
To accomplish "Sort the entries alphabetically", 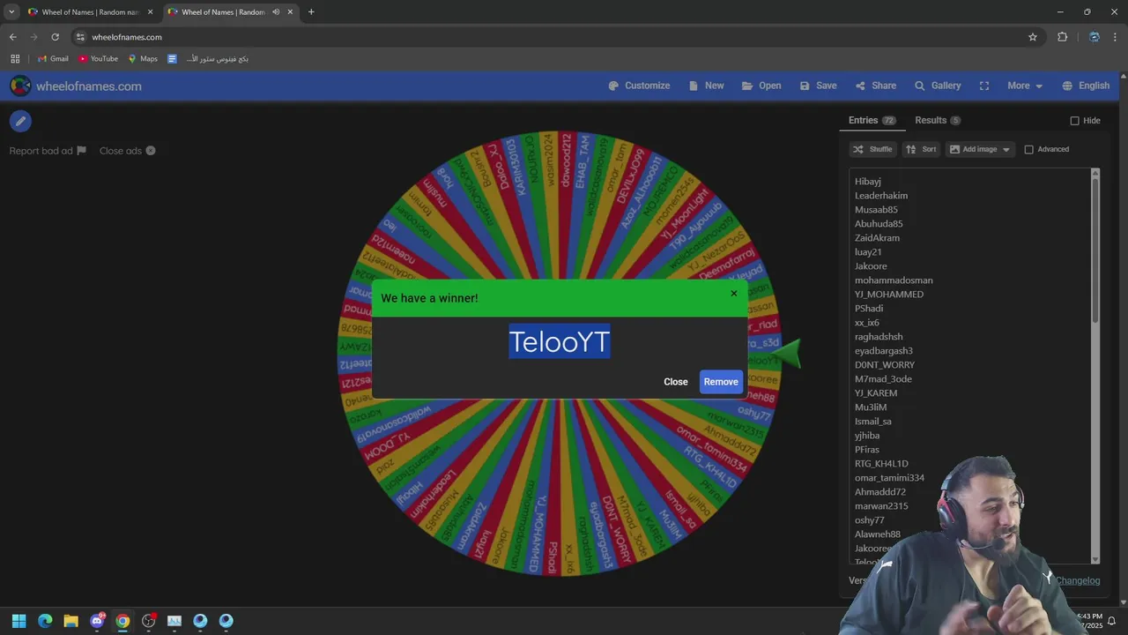I will point(921,149).
